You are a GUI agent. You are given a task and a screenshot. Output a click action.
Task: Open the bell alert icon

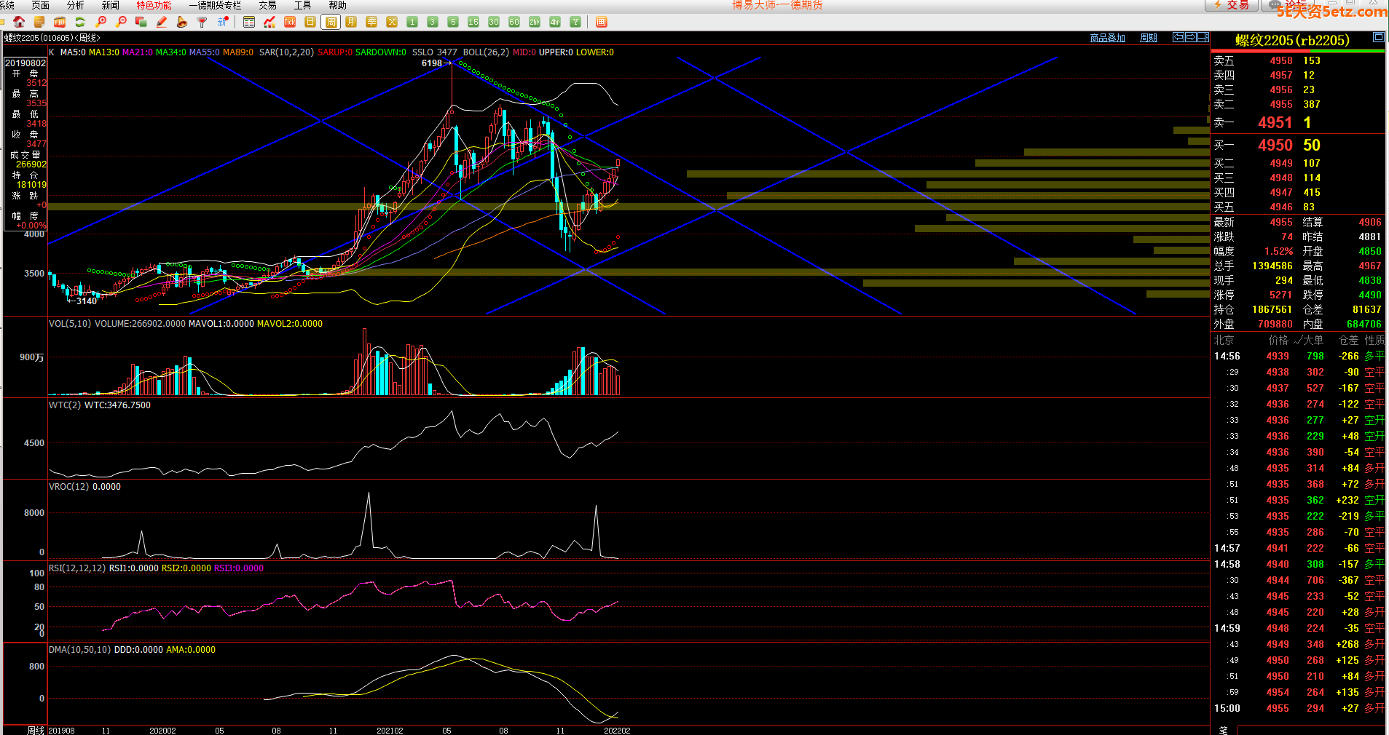[182, 22]
